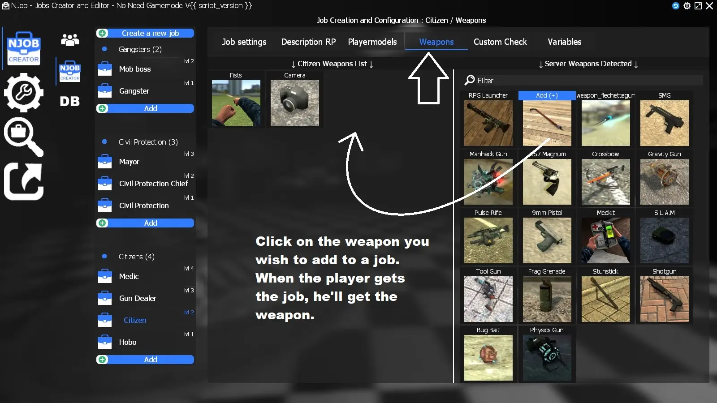Viewport: 717px width, 403px height.
Task: Open the DB database section
Action: point(69,102)
